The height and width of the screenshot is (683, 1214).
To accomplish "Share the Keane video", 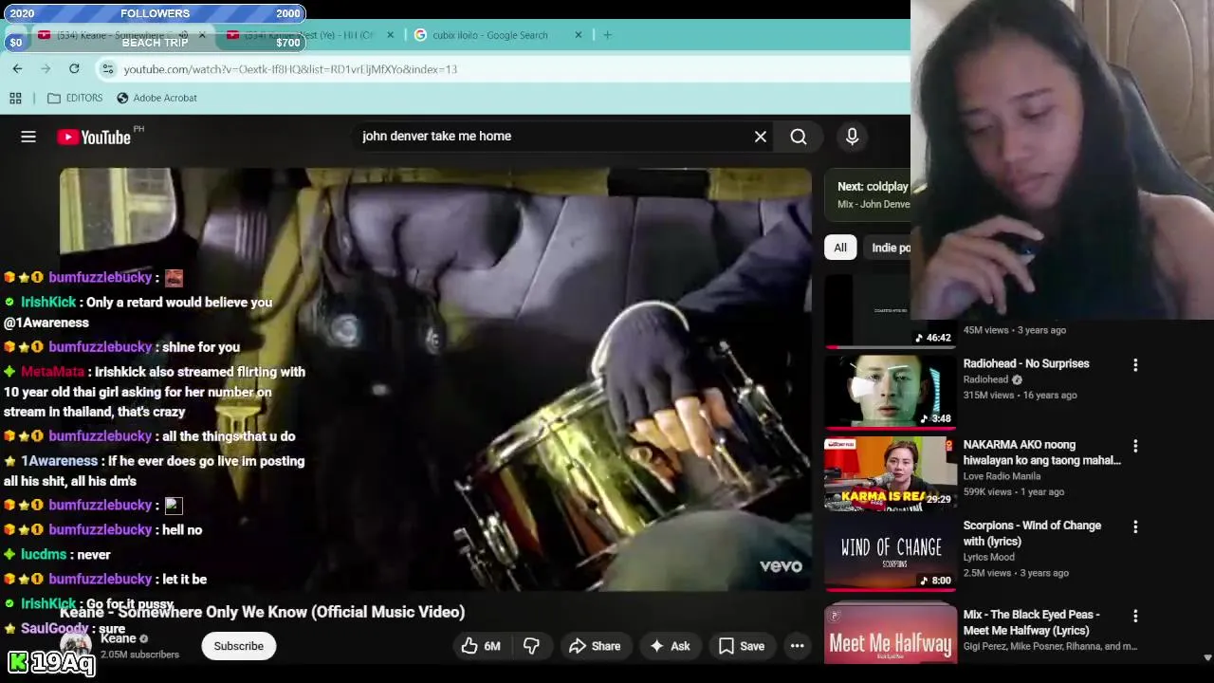I will (x=595, y=646).
